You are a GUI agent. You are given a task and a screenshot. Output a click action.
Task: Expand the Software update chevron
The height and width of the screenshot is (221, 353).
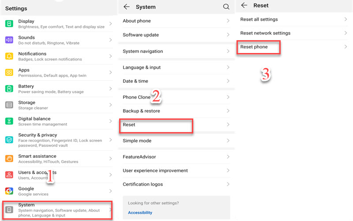coord(228,35)
